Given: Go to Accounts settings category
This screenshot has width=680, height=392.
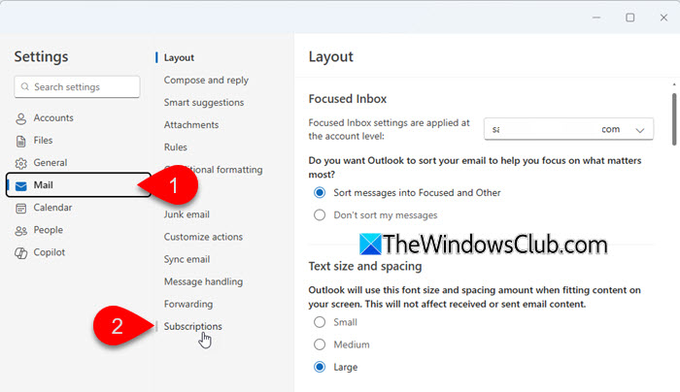Looking at the screenshot, I should pyautogui.click(x=53, y=117).
